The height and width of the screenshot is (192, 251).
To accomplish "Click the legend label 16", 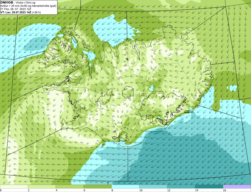I will (224, 190).
